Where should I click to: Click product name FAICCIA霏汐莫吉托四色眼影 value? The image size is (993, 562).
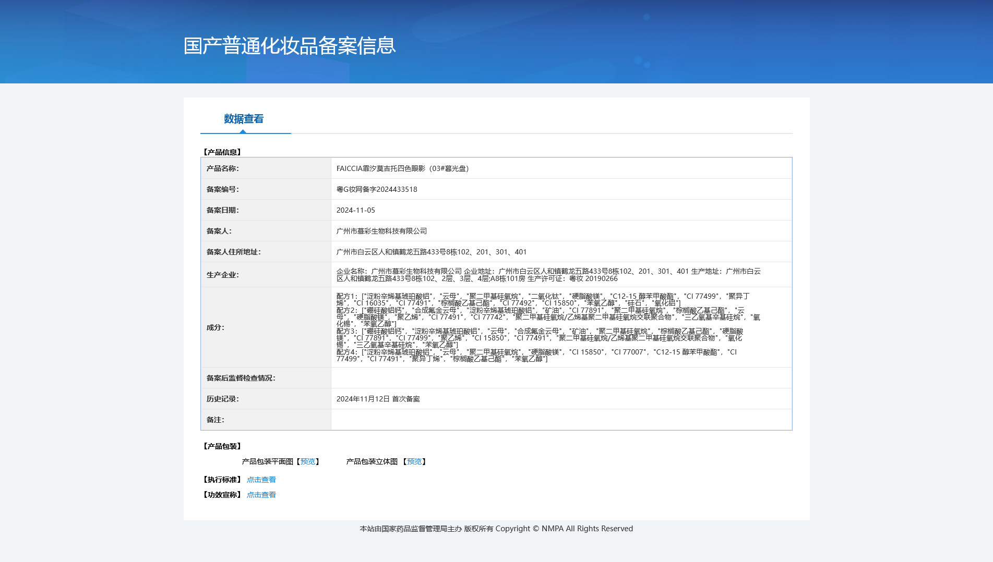tap(402, 168)
